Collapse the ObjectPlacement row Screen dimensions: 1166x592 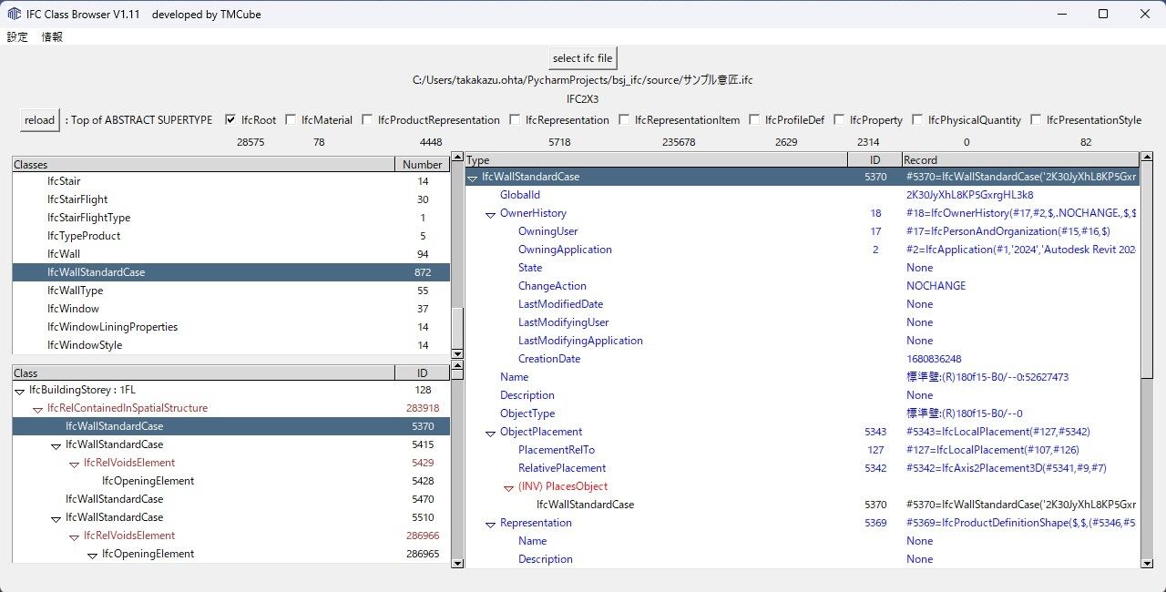tap(490, 433)
